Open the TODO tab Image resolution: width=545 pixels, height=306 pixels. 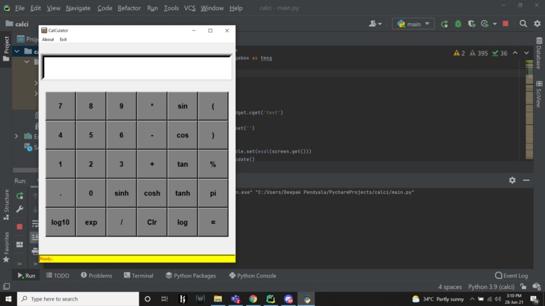pyautogui.click(x=57, y=276)
